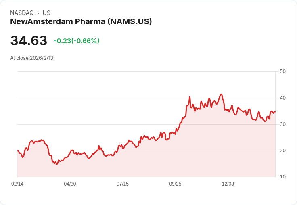297x205 pixels.
Task: Select the 20 y-axis price label
Action: pos(282,151)
